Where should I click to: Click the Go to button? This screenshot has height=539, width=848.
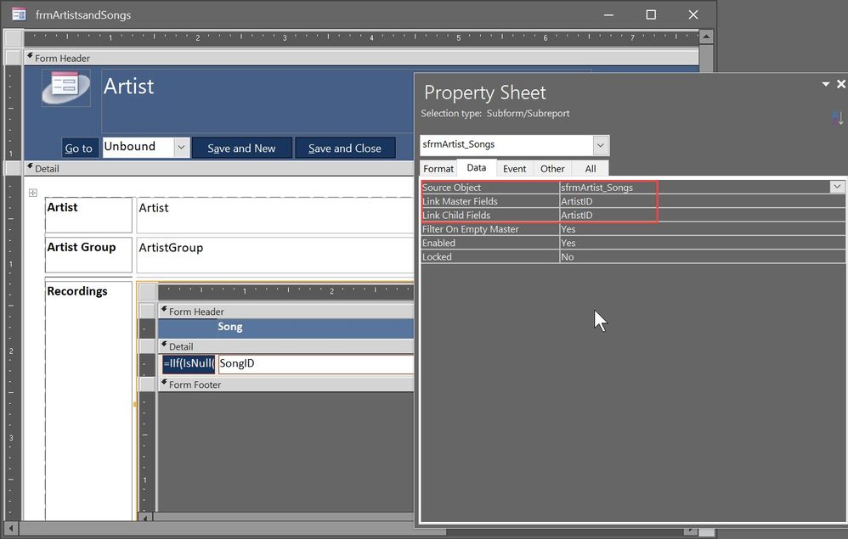(80, 148)
